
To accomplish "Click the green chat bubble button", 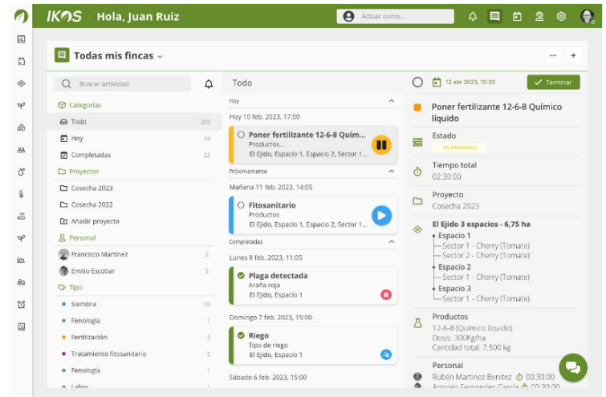I will click(573, 367).
